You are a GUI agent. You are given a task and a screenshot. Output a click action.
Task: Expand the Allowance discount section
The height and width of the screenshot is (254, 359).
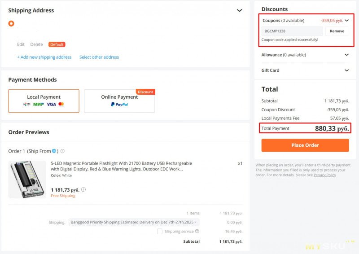point(346,55)
